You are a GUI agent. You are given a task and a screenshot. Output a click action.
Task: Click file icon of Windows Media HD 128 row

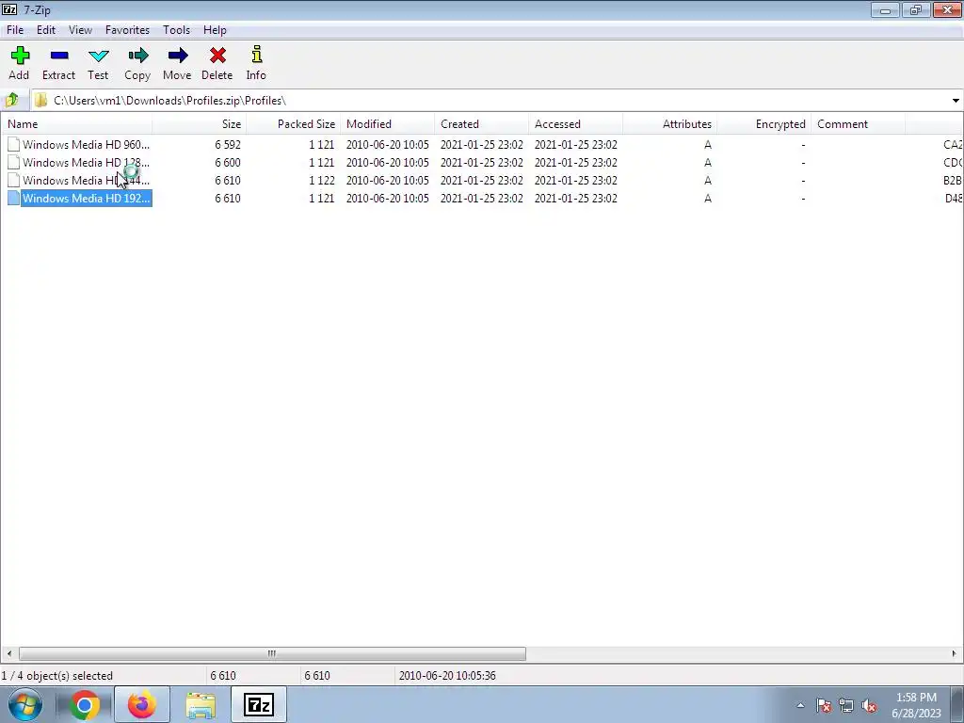[x=13, y=162]
